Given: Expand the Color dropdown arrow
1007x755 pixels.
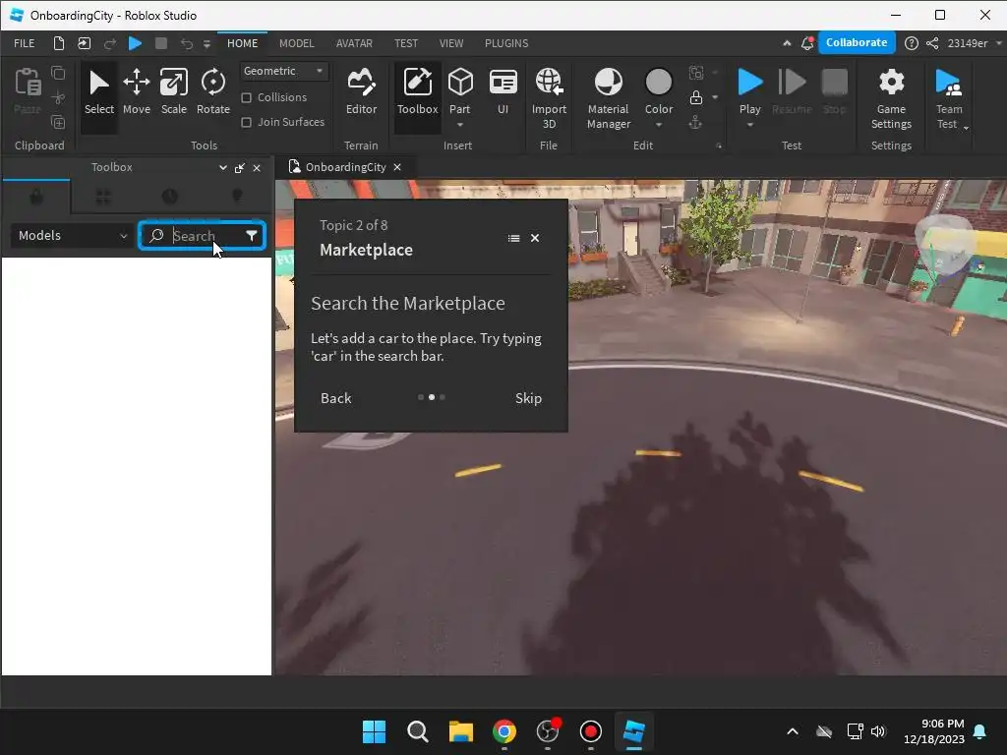Looking at the screenshot, I should pyautogui.click(x=659, y=125).
